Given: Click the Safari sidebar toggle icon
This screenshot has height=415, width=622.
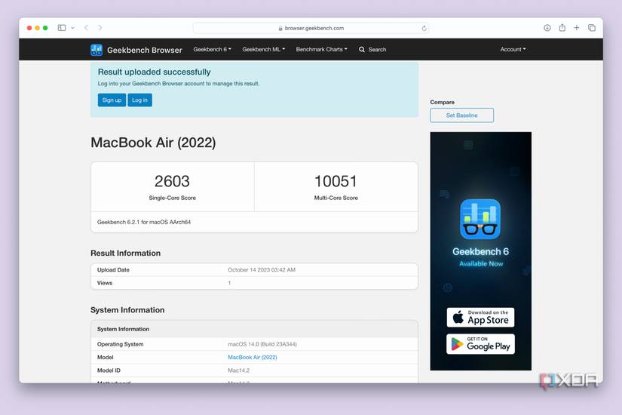Looking at the screenshot, I should (62, 28).
